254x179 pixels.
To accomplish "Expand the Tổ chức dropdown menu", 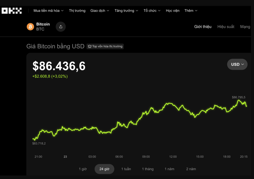I will pyautogui.click(x=152, y=11).
